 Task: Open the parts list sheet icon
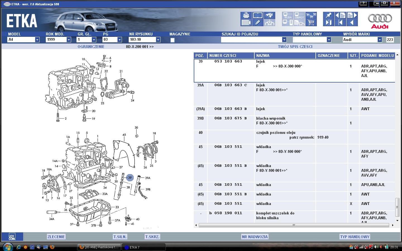(x=246, y=23)
